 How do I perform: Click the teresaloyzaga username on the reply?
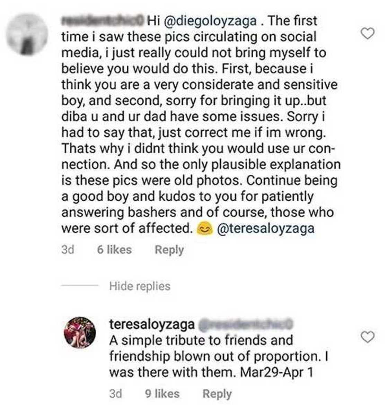click(152, 324)
